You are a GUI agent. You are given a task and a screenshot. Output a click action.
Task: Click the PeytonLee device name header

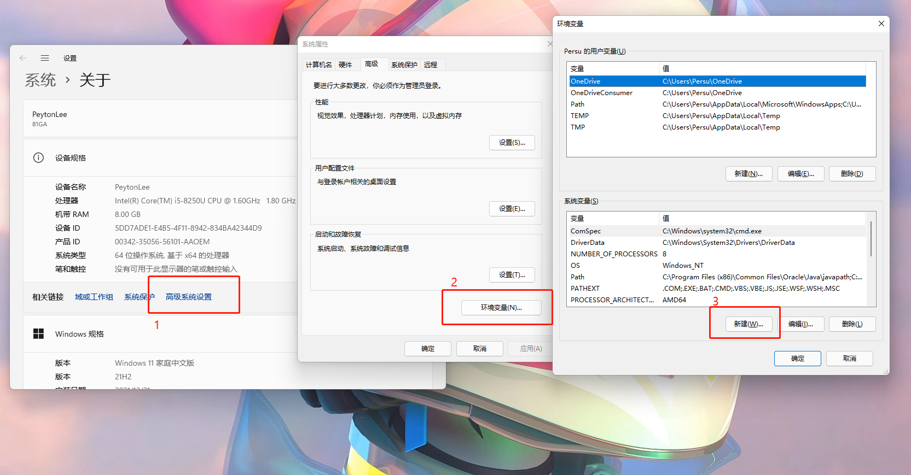pos(50,114)
